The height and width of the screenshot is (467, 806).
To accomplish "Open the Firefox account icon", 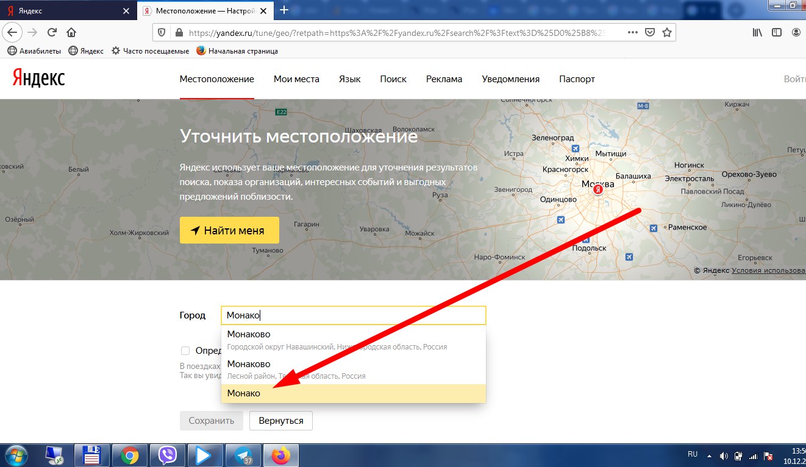I will tap(796, 32).
